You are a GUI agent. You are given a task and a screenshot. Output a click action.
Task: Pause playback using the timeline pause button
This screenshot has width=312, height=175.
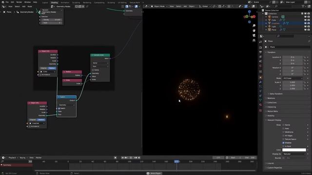coord(131,157)
